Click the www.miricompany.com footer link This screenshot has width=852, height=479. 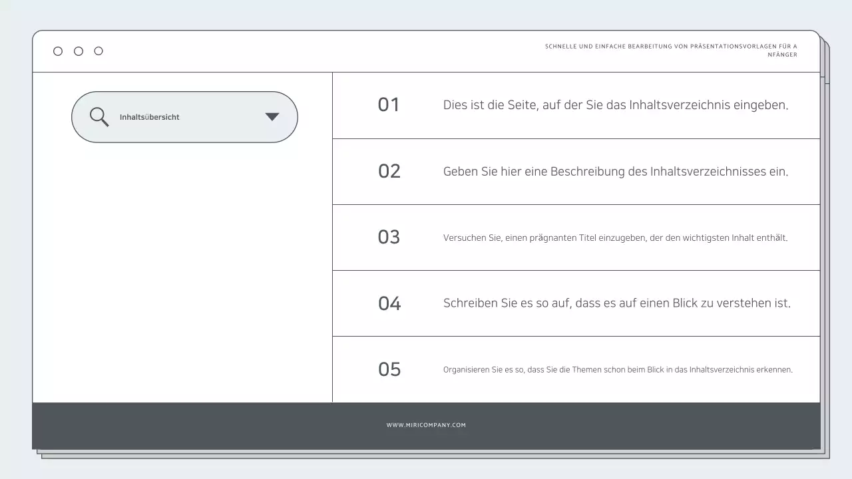point(426,424)
